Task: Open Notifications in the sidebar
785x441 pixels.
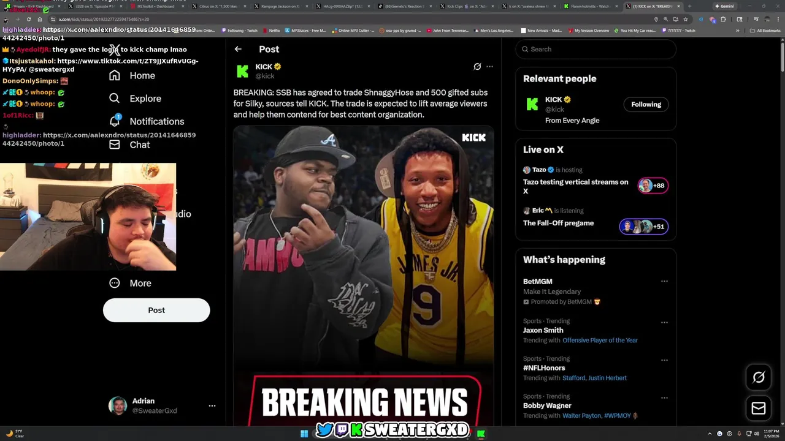Action: pos(147,121)
